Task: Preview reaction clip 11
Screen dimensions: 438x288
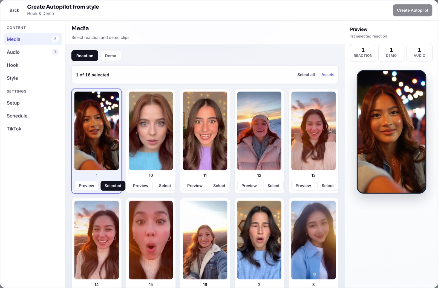Action: point(195,186)
